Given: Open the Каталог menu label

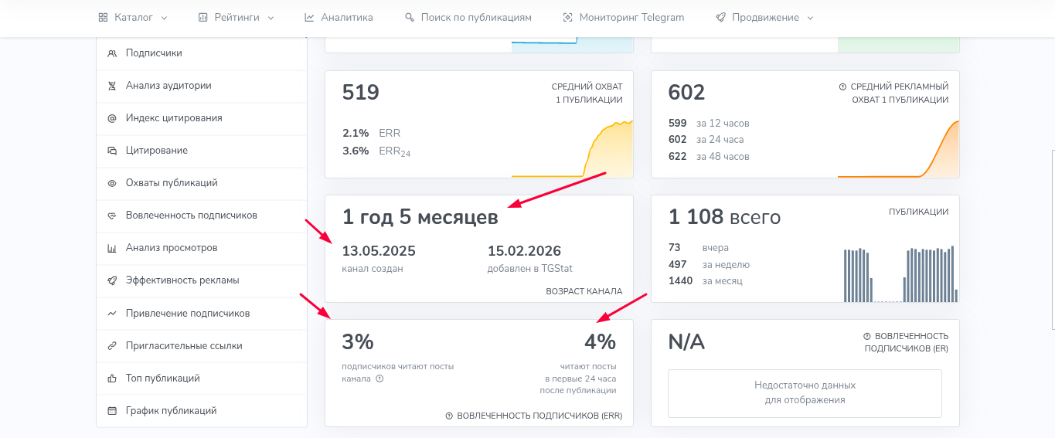Looking at the screenshot, I should (x=134, y=17).
